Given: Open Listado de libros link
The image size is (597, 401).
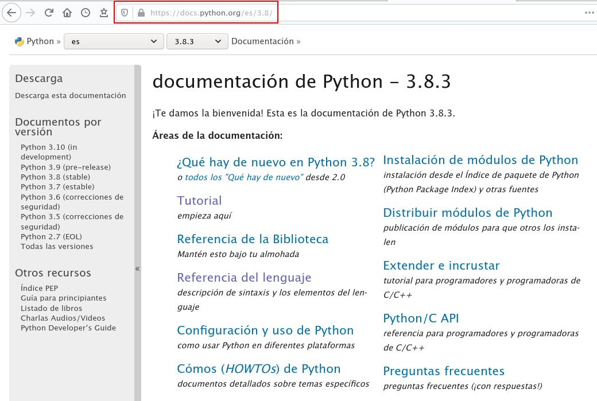Looking at the screenshot, I should pos(52,308).
